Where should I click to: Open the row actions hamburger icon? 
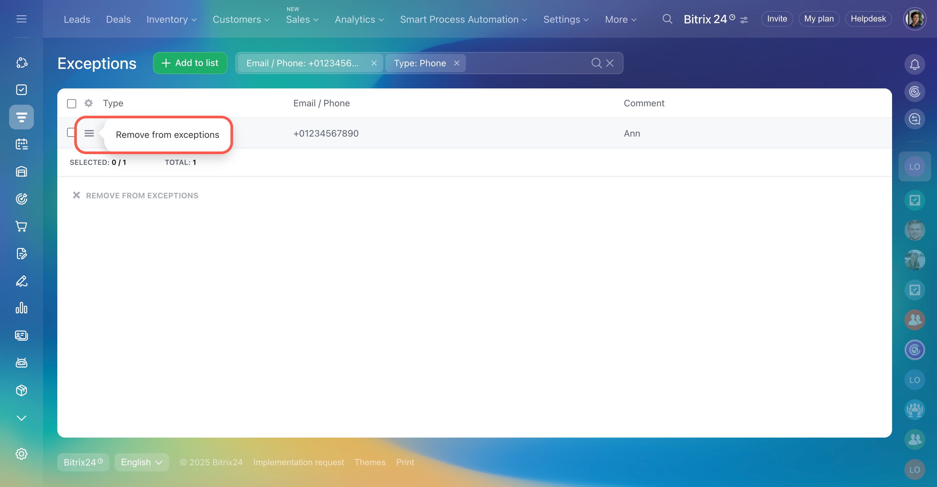pyautogui.click(x=89, y=133)
